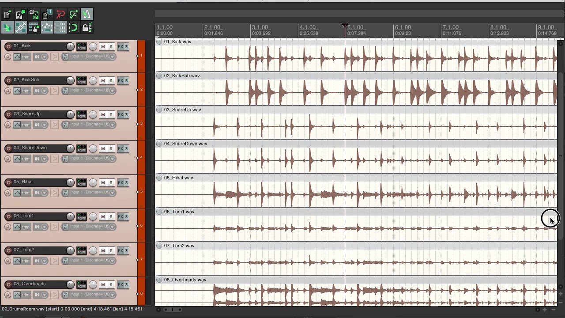Open input selector dropdown on 01_Kick
Viewport: 565px width, 318px height.
tap(92, 57)
